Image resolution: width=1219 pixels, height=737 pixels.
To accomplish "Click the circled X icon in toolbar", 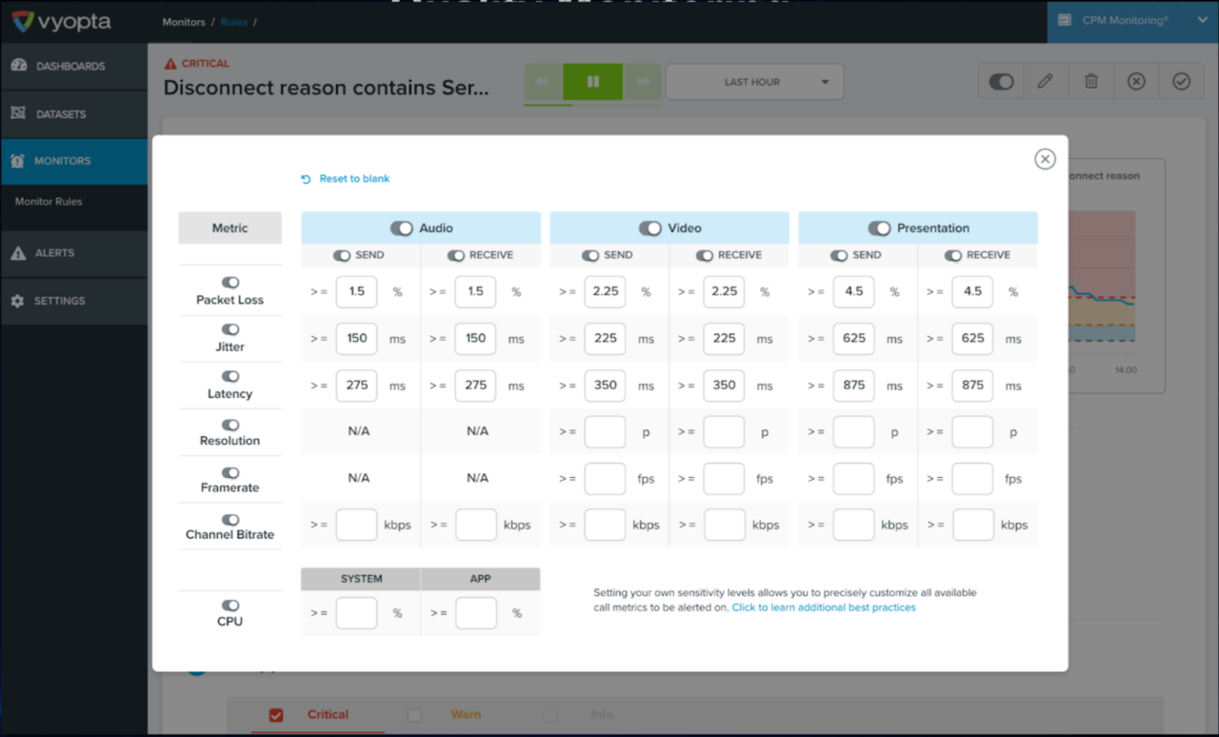I will tap(1135, 82).
